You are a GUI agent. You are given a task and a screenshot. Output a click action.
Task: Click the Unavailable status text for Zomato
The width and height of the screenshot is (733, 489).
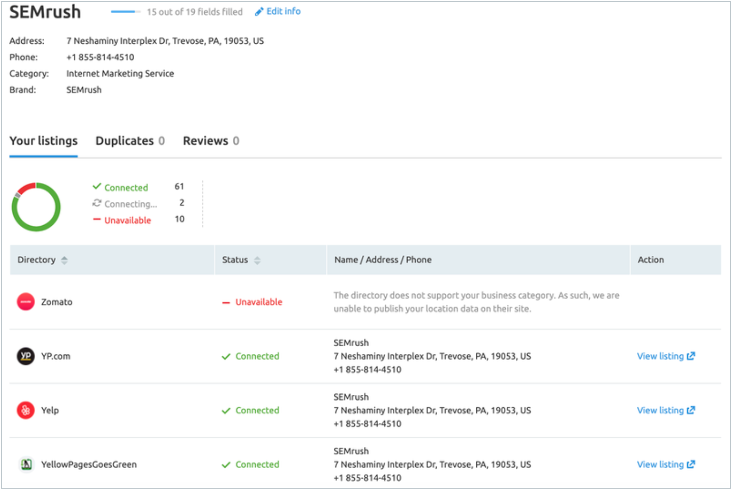(259, 302)
